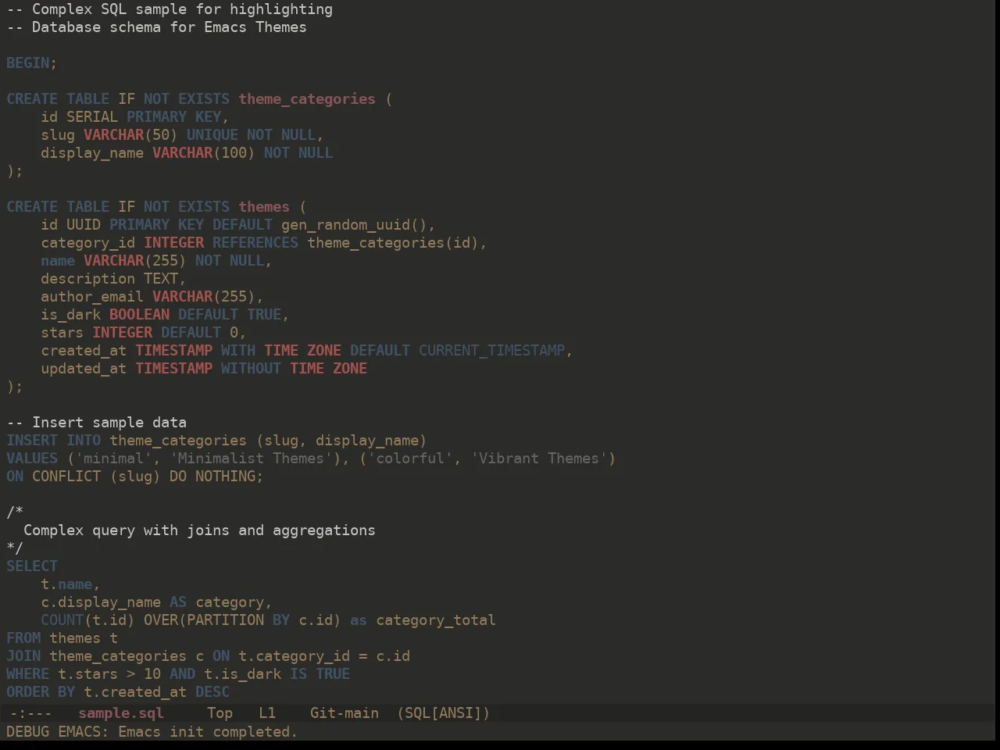This screenshot has width=1000, height=750.
Task: Click gen_random_uuid() default function
Action: tap(354, 225)
